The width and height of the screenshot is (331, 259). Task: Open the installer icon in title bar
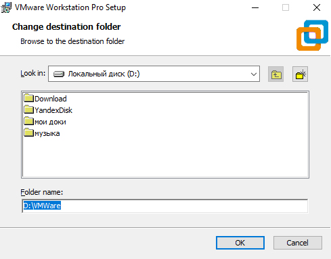pyautogui.click(x=6, y=7)
